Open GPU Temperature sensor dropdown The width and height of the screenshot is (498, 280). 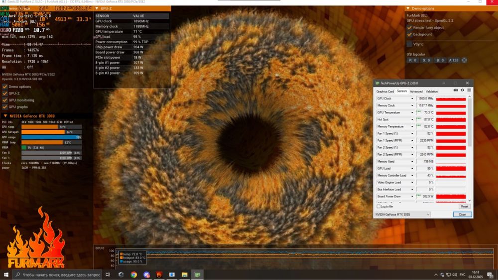pos(412,112)
